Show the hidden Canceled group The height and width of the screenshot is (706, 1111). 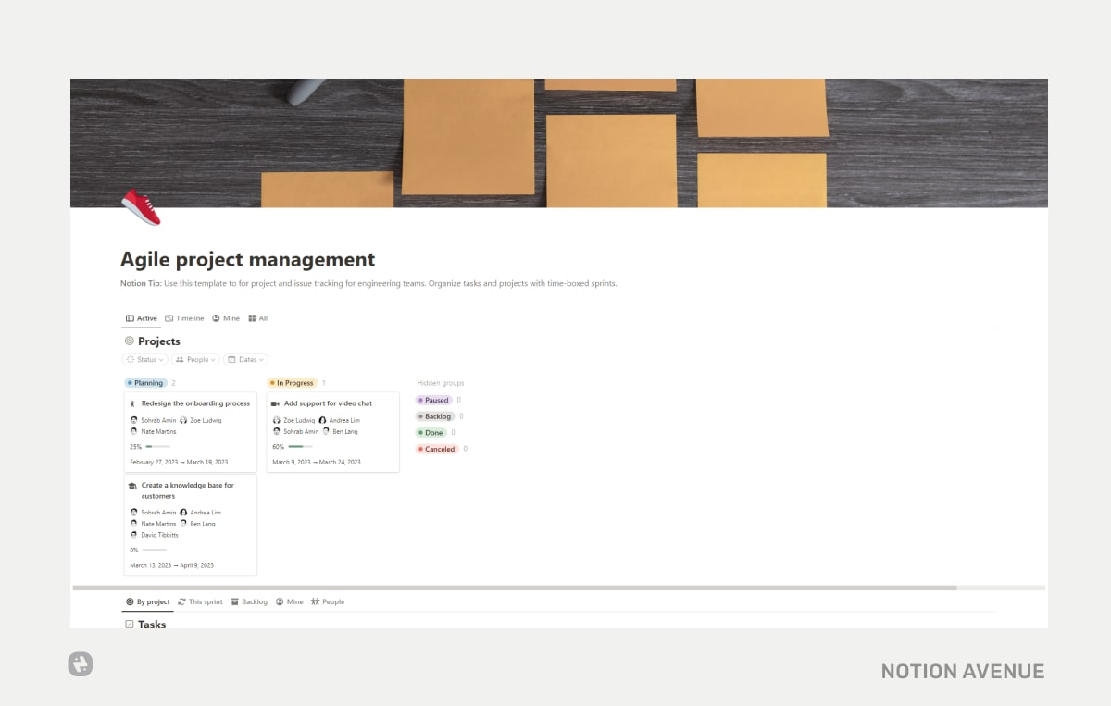tap(437, 449)
